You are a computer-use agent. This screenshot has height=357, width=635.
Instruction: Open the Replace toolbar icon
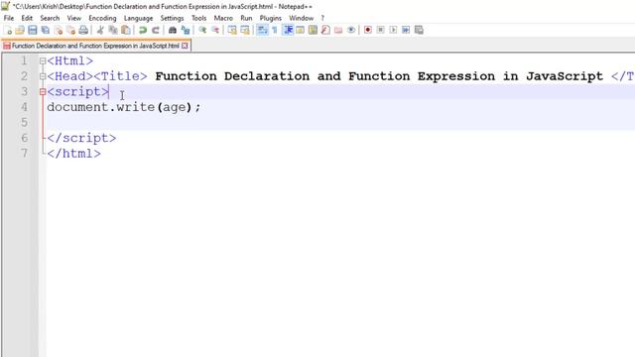coord(186,30)
